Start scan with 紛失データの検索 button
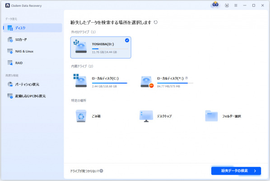This screenshot has width=270, height=181. (x=236, y=171)
